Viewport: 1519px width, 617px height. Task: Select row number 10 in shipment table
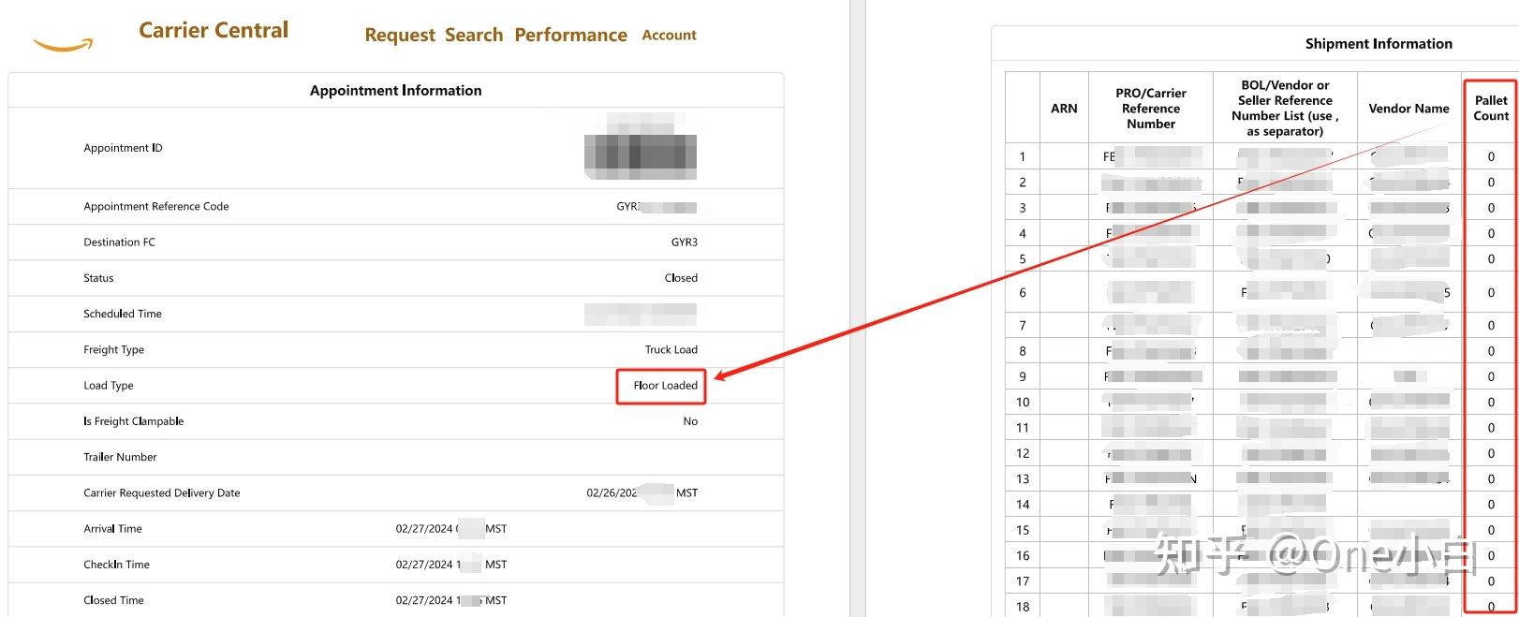[x=1022, y=402]
